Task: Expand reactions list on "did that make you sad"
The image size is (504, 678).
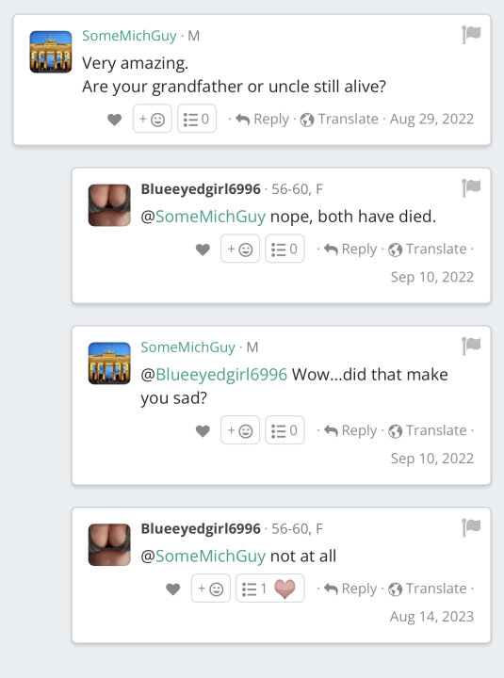Action: (x=285, y=430)
